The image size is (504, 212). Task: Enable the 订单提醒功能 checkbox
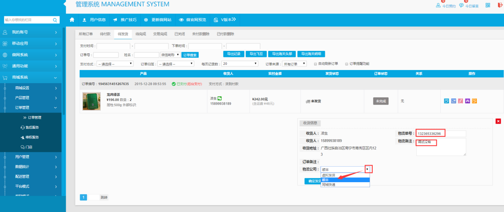click(346, 64)
